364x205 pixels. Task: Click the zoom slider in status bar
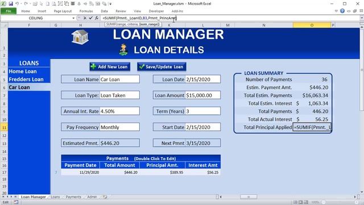point(340,202)
